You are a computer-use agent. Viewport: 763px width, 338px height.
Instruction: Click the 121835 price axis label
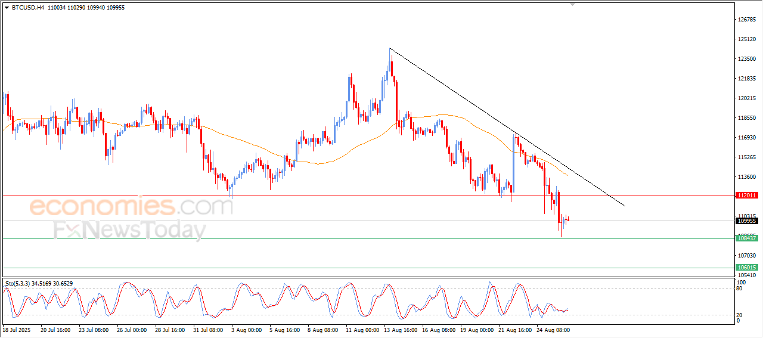pos(747,79)
